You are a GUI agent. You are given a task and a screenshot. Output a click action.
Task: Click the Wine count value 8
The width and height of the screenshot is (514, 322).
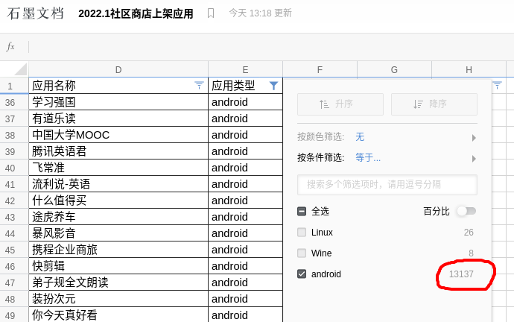click(x=471, y=253)
